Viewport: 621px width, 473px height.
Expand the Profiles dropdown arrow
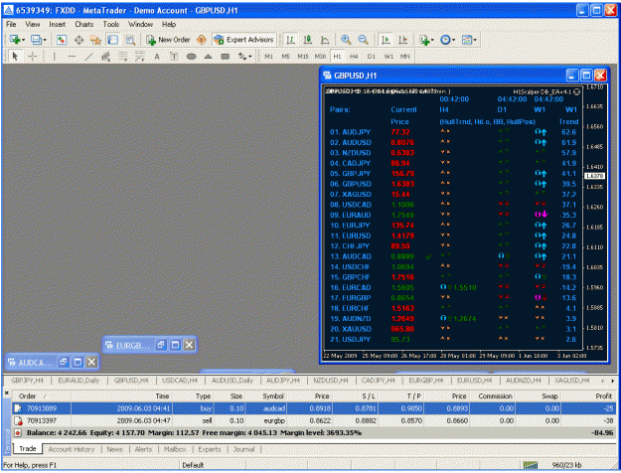pos(45,40)
